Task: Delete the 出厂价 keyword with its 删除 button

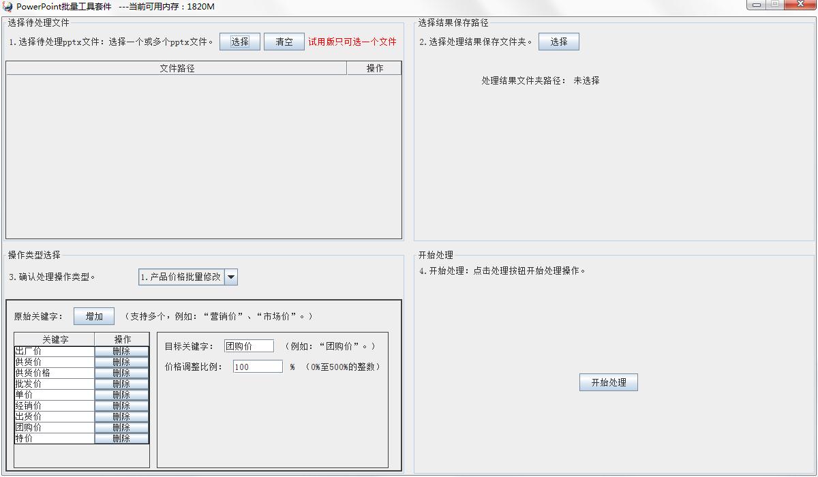Action: tap(121, 352)
